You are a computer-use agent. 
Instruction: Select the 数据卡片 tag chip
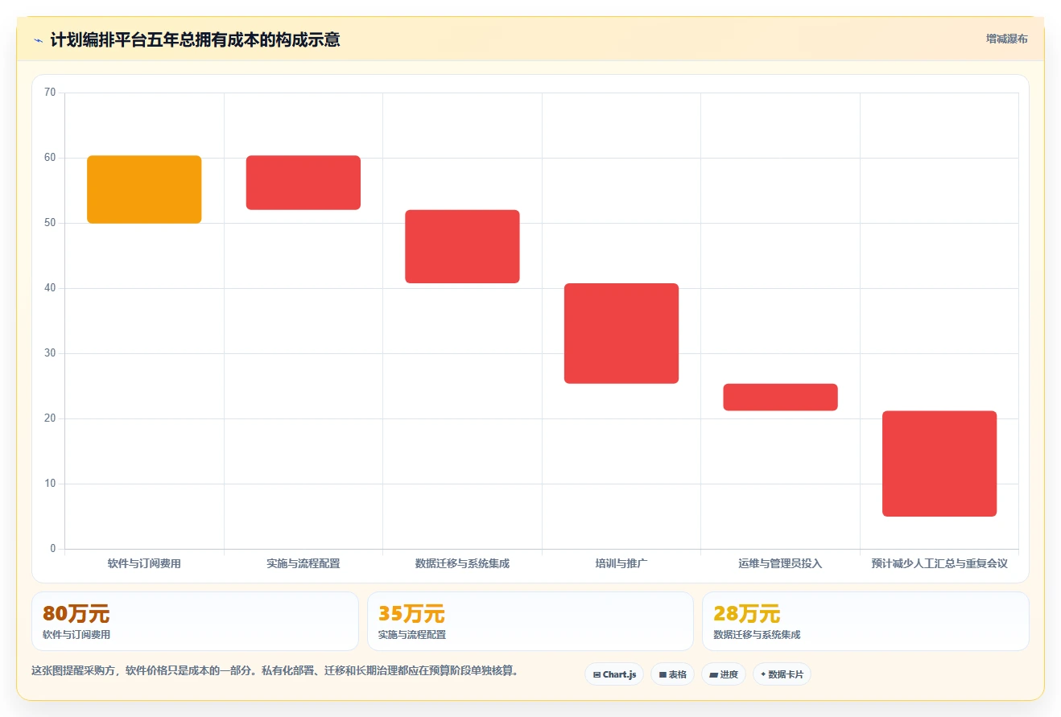tap(782, 674)
